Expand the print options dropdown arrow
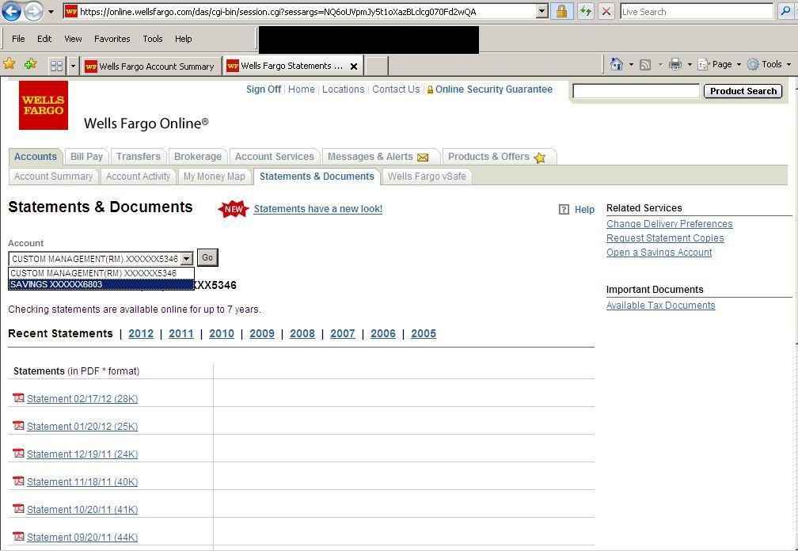Screen dimensions: 798x551 690,65
